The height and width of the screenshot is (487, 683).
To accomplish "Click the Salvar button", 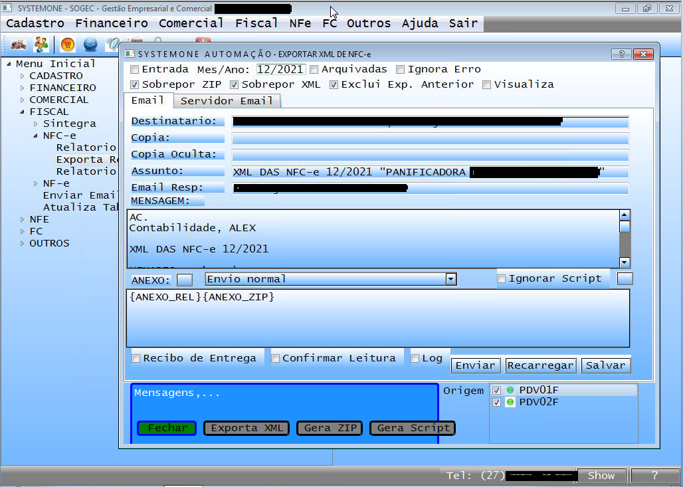I will point(605,365).
